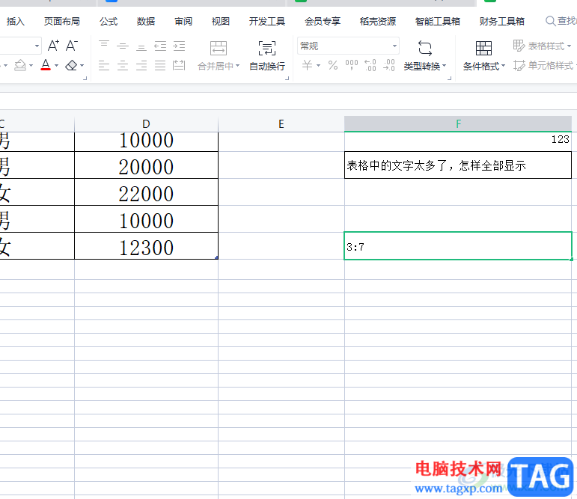The width and height of the screenshot is (577, 499).
Task: Open alignment group dialog launcher
Action: coord(287,78)
